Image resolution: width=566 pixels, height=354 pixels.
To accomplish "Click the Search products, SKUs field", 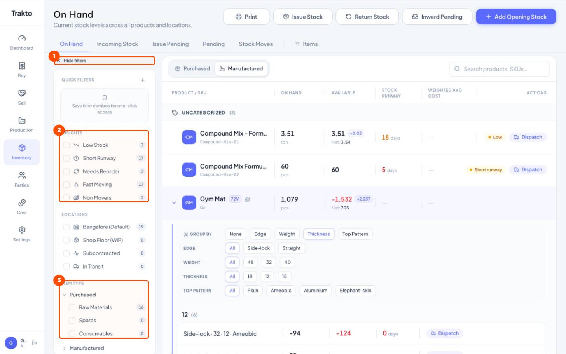I will (500, 69).
